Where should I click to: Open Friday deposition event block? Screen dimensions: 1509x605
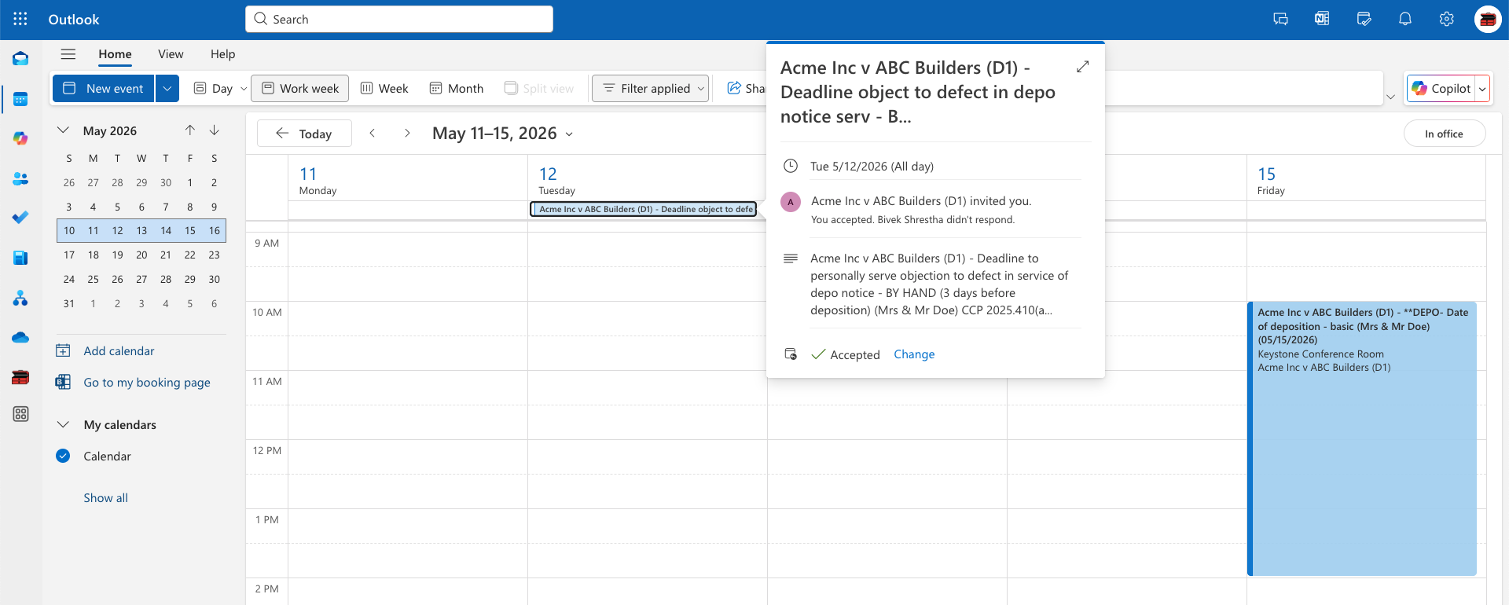(x=1362, y=438)
